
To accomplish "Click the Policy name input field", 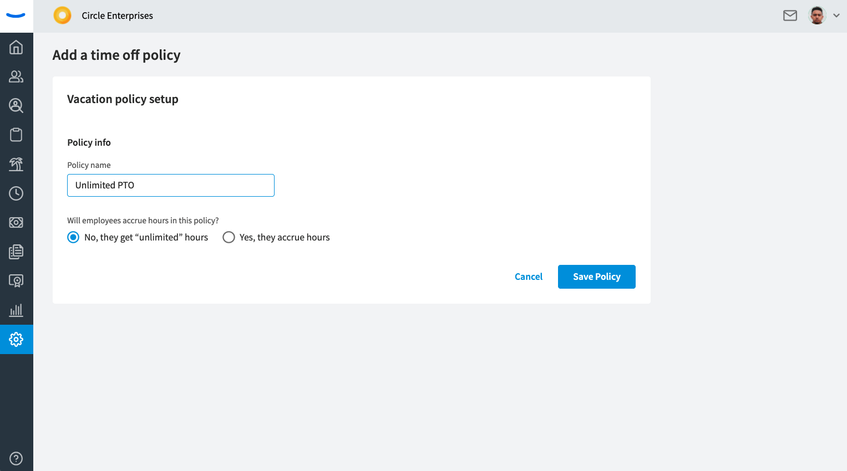I will click(x=171, y=185).
